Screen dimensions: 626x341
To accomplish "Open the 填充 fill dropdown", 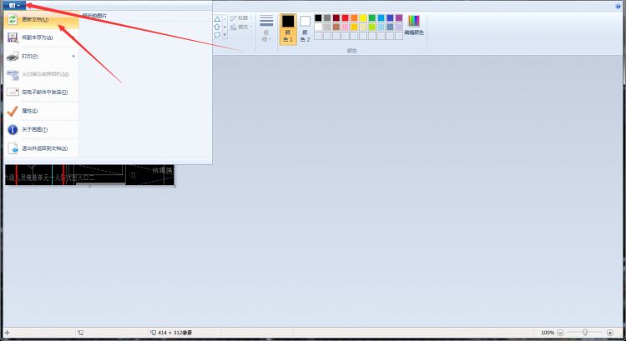I will tap(241, 28).
